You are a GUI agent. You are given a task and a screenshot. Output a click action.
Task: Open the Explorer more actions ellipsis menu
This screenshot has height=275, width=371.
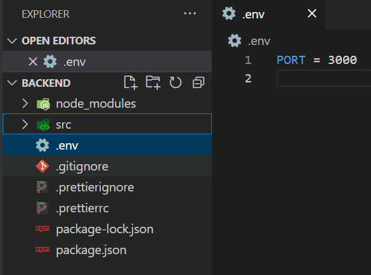click(190, 13)
